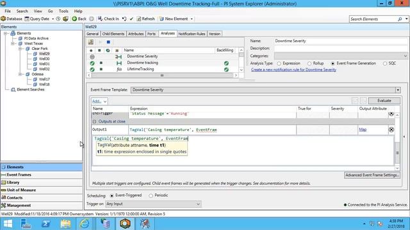Select PI Data Archive tree element
This screenshot has width=410, height=230.
tap(36, 38)
